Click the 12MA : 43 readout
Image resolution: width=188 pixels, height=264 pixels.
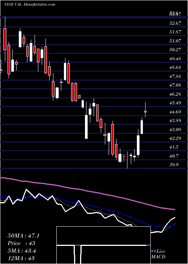click(x=21, y=258)
